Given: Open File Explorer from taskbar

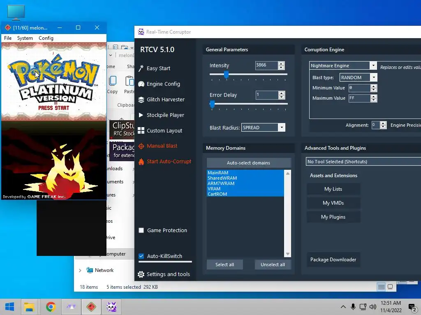Looking at the screenshot, I should [29, 307].
